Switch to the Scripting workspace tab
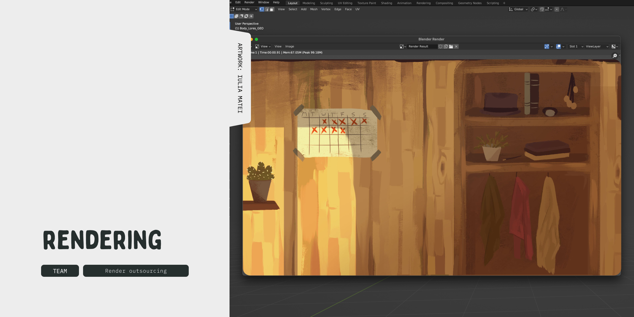The height and width of the screenshot is (317, 634). (493, 3)
